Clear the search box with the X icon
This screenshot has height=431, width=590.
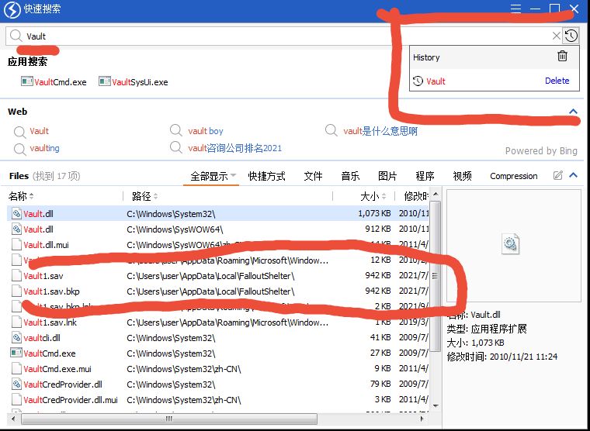click(x=556, y=36)
